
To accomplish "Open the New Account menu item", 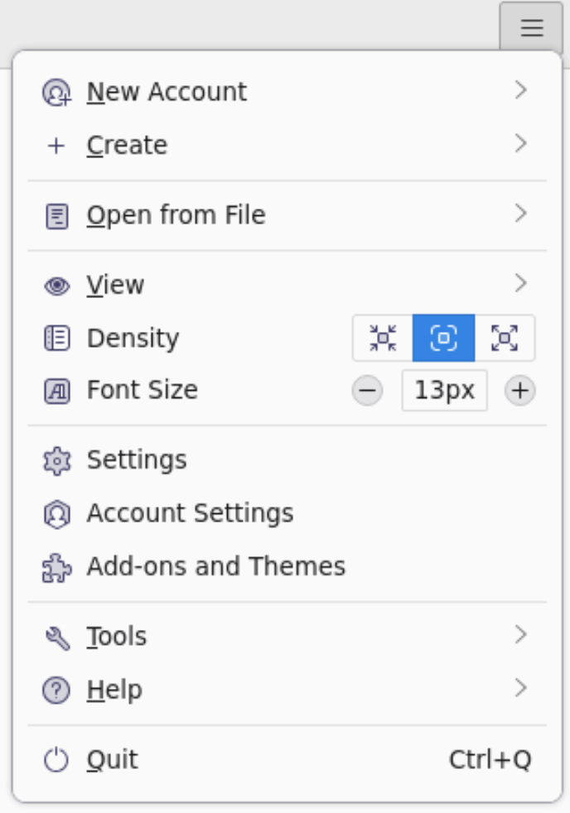I will (287, 92).
